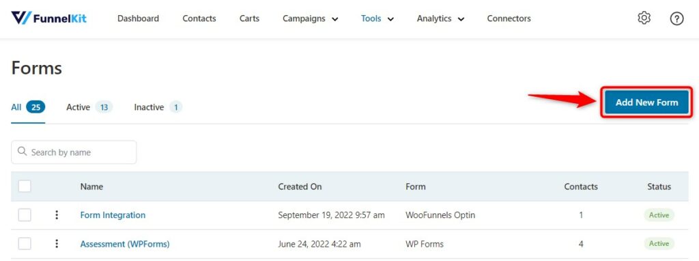Image resolution: width=699 pixels, height=261 pixels.
Task: Open the Contacts menu item
Action: tap(199, 18)
